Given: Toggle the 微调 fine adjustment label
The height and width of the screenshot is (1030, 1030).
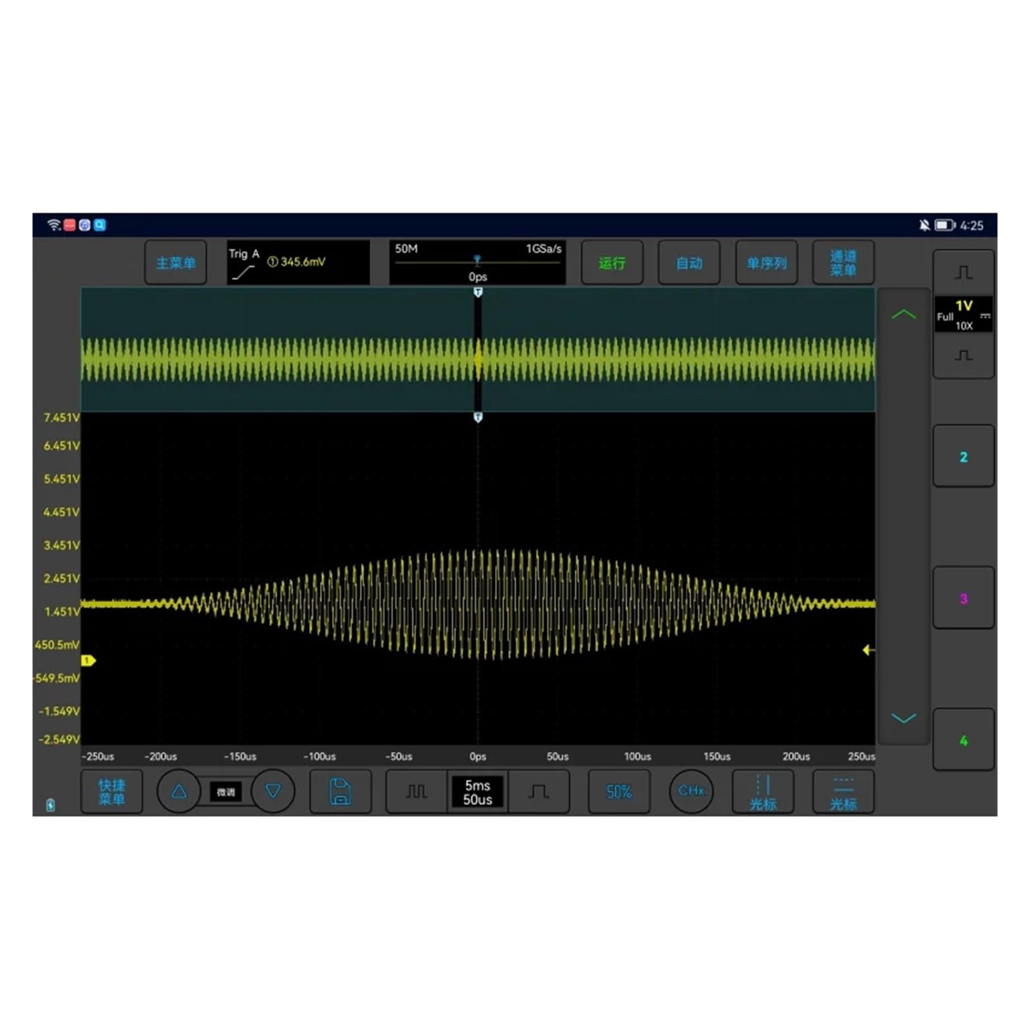Looking at the screenshot, I should coord(226,792).
